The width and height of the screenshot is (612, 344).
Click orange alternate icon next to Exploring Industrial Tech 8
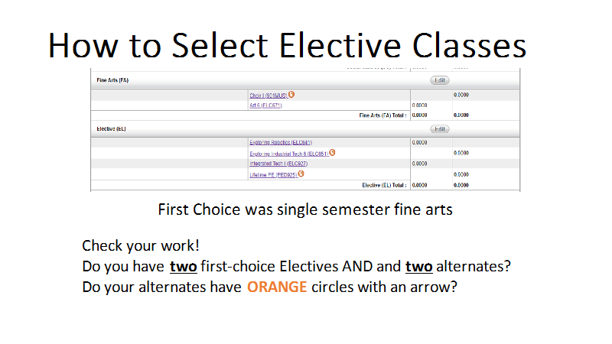332,152
